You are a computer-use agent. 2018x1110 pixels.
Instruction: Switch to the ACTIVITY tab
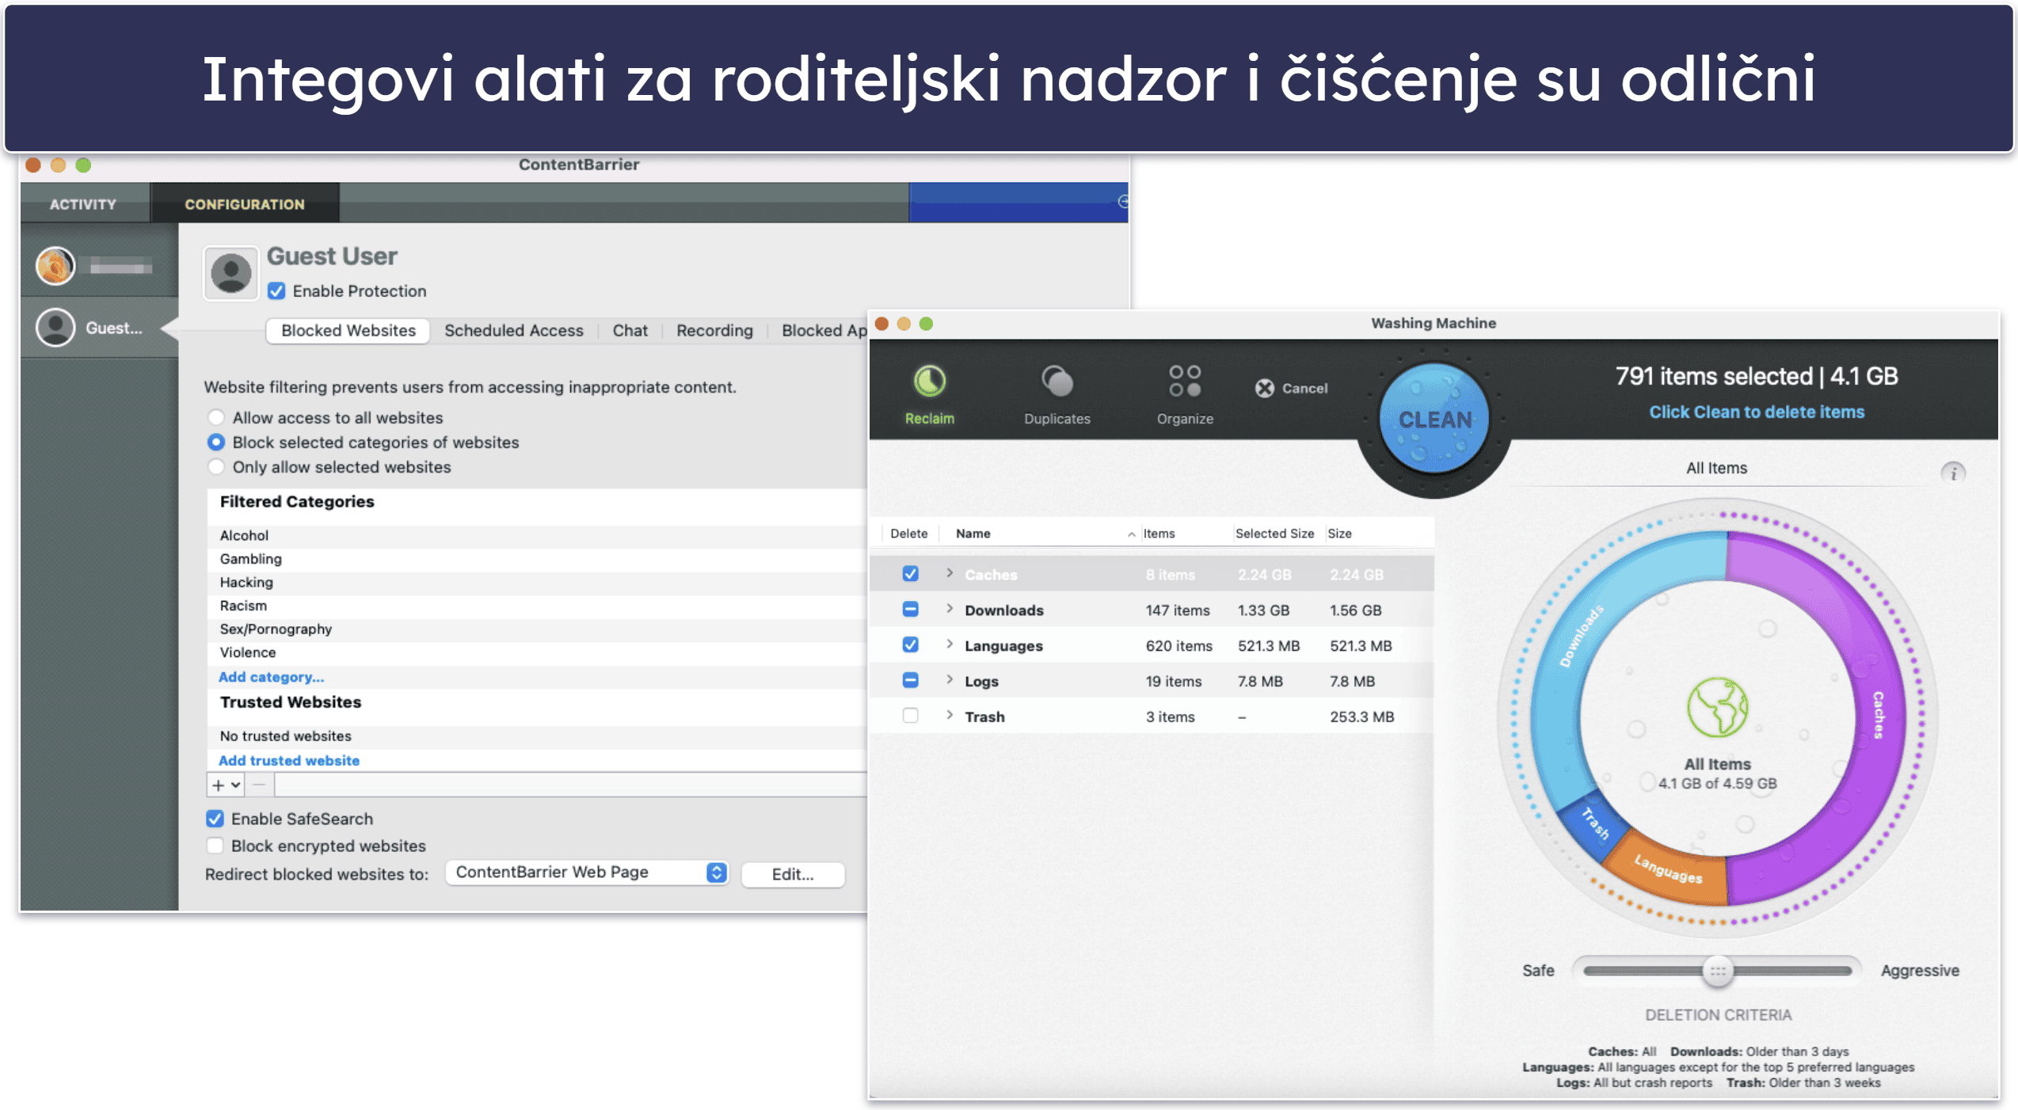click(x=83, y=204)
